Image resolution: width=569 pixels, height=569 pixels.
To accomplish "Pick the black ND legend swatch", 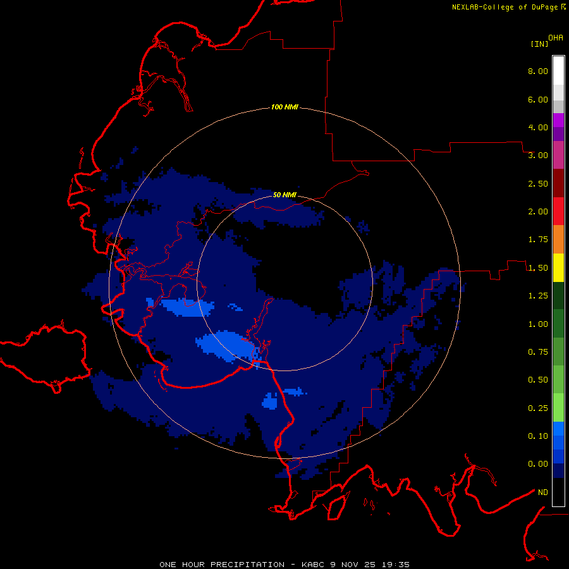I will (x=558, y=492).
